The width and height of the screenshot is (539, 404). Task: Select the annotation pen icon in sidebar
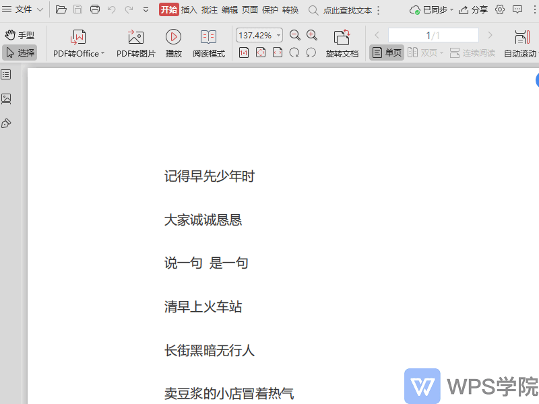click(x=8, y=123)
